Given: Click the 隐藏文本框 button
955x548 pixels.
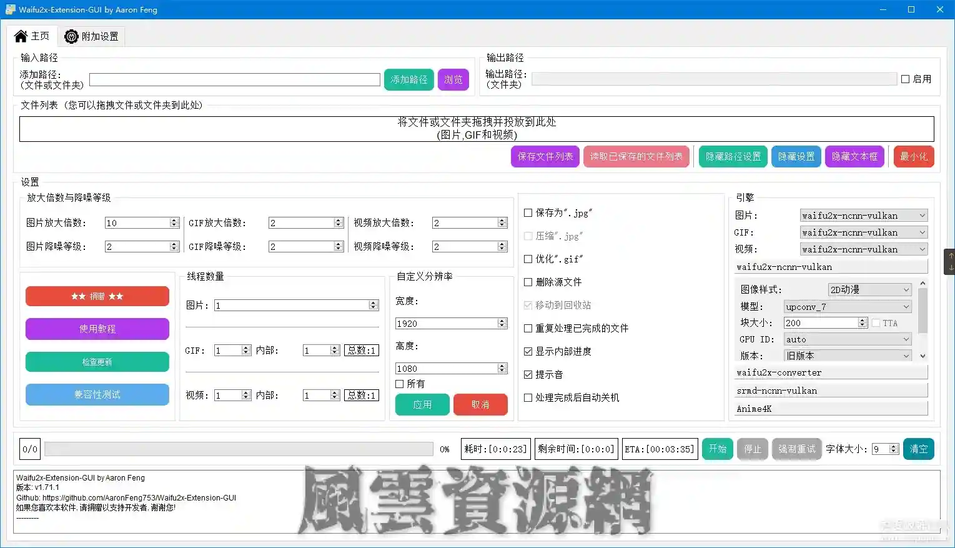Looking at the screenshot, I should pyautogui.click(x=854, y=157).
